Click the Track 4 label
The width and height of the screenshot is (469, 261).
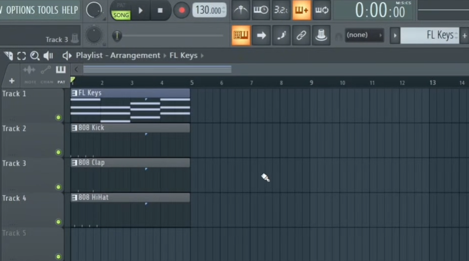click(x=14, y=198)
